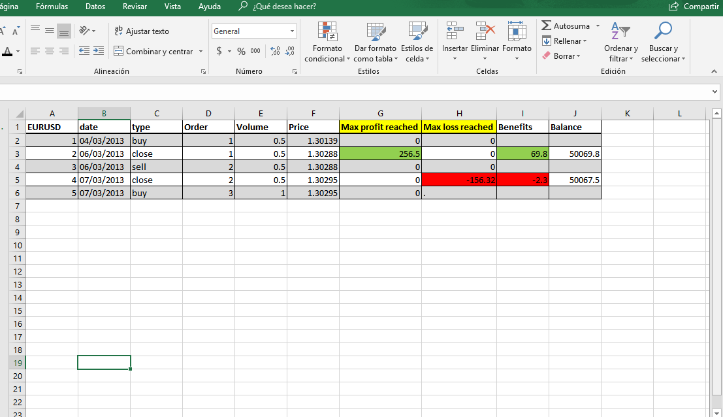Screen dimensions: 723x417
Task: Decrease indent icon
Action: coord(84,51)
